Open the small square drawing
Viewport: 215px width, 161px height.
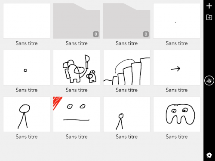click(27, 67)
